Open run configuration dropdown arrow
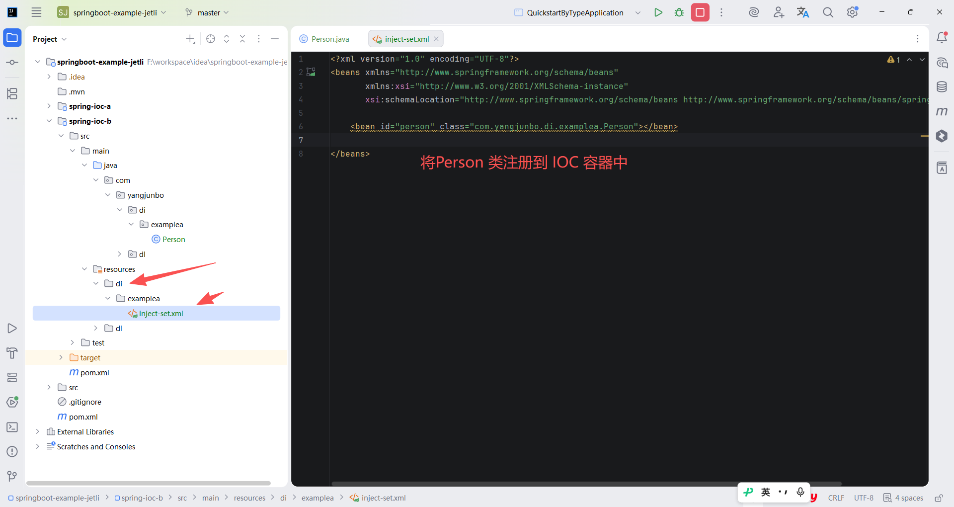 pyautogui.click(x=638, y=13)
